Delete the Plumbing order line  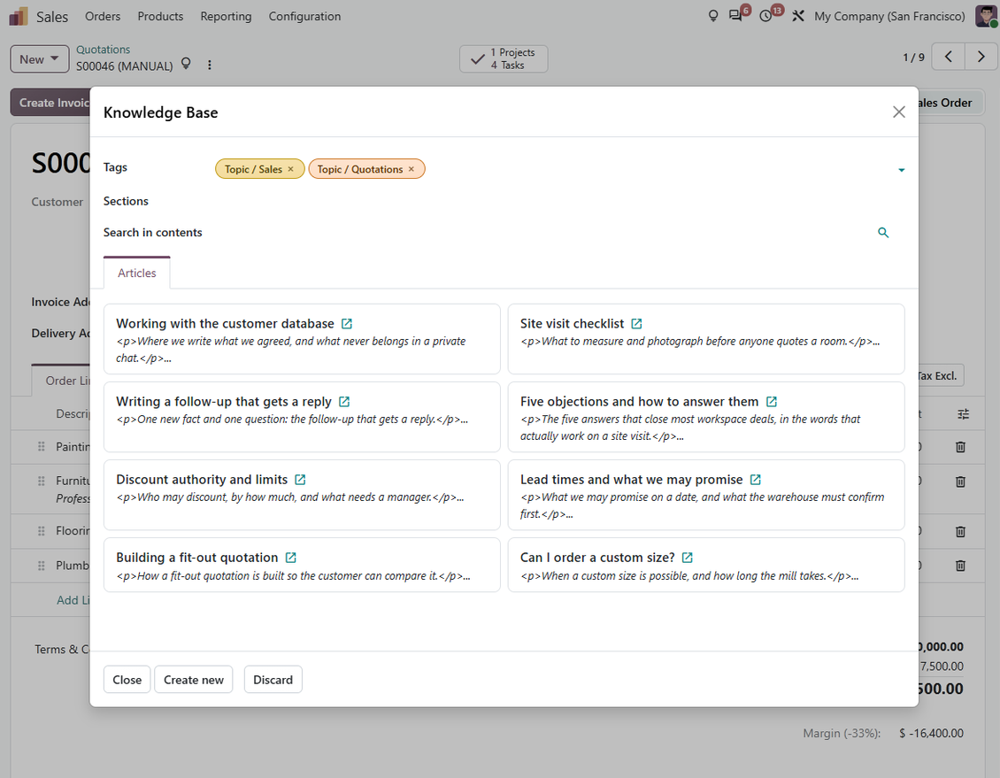[x=960, y=566]
